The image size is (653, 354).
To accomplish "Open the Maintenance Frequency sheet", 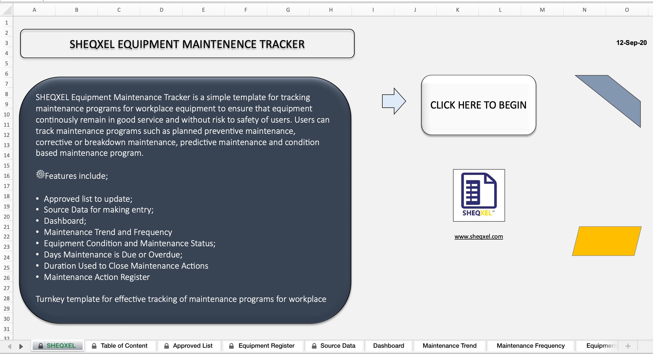I will click(531, 346).
